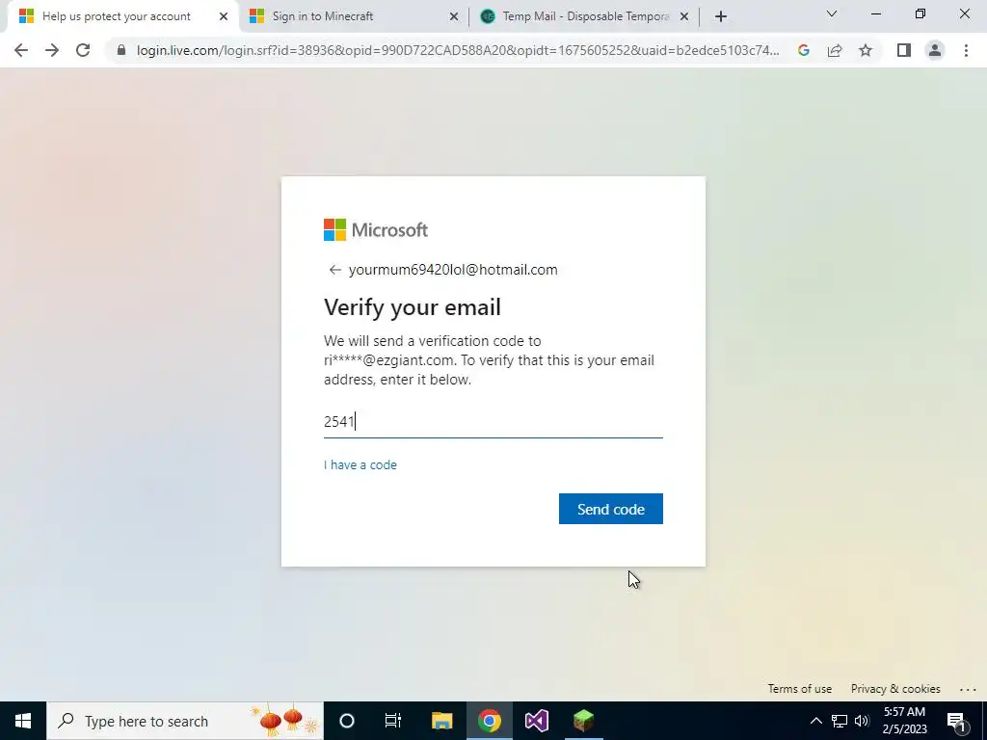Screen dimensions: 987x740
Task: Show hidden system tray icons
Action: [815, 721]
